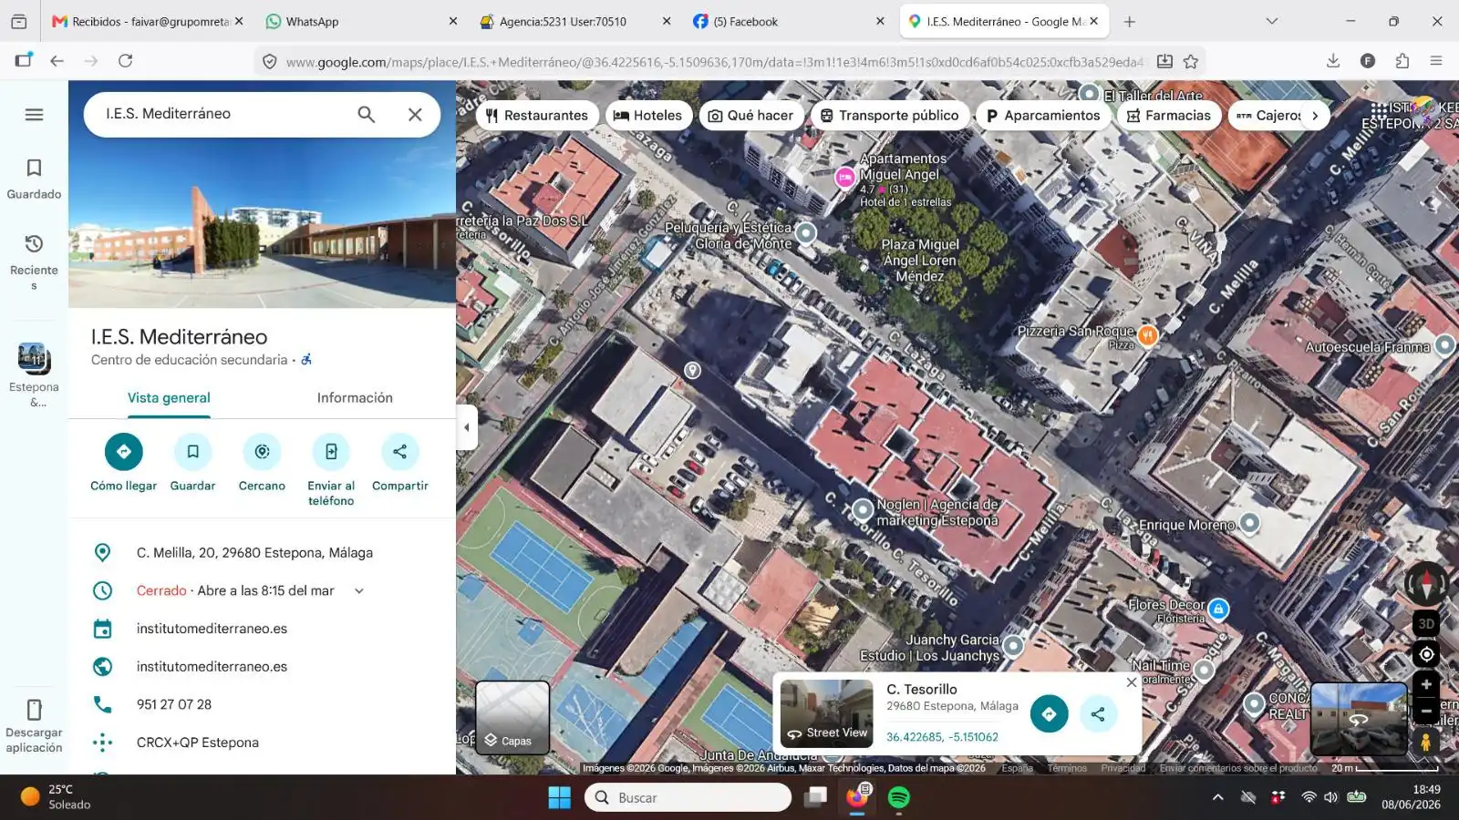Click the address C. Melilla, 20 row
1459x820 pixels.
click(262, 553)
